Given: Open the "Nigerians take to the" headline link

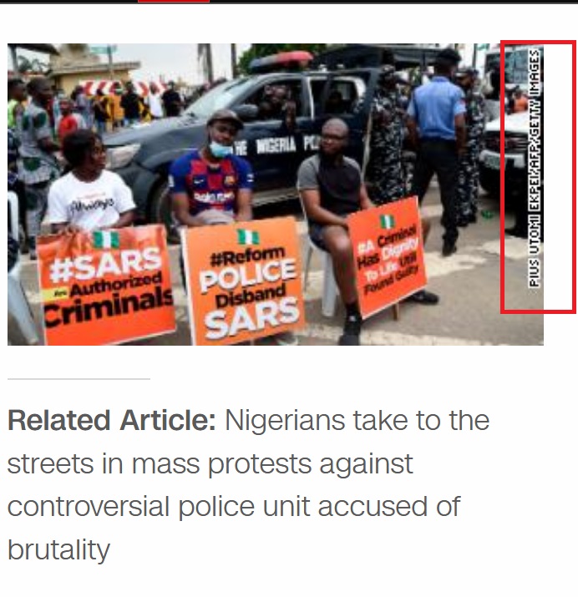Looking at the screenshot, I should (x=357, y=421).
